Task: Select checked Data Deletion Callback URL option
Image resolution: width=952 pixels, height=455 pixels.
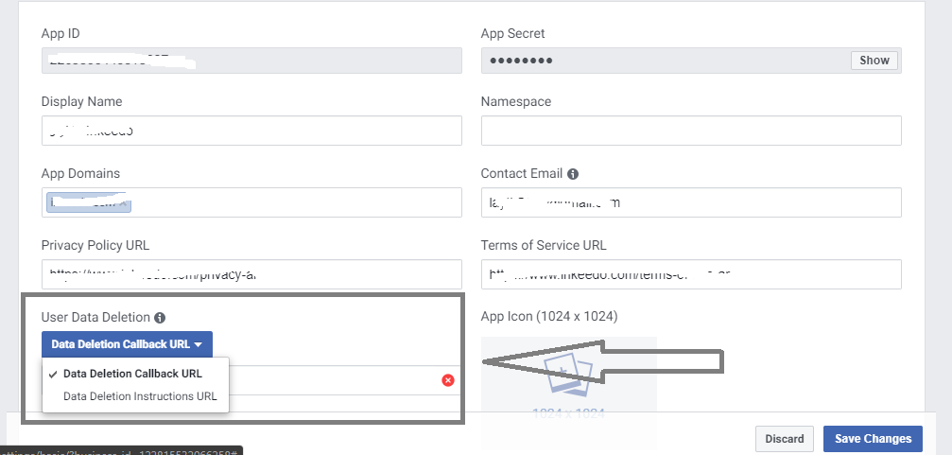Action: (132, 374)
